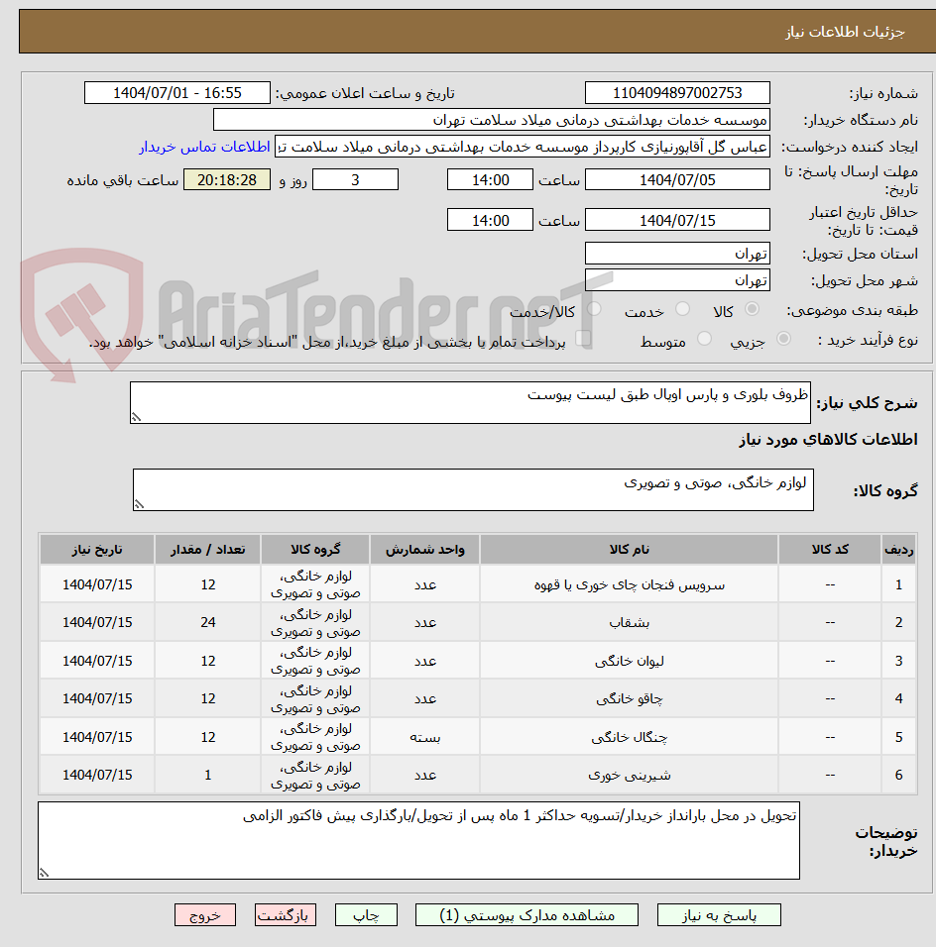Toggle the Islamic treasury payment checkbox
Viewport: 936px width, 947px height.
pyautogui.click(x=583, y=338)
